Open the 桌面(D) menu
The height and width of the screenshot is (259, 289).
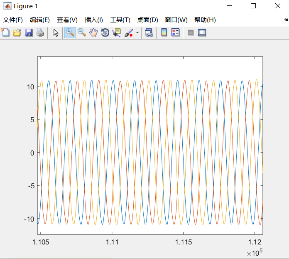pos(147,20)
